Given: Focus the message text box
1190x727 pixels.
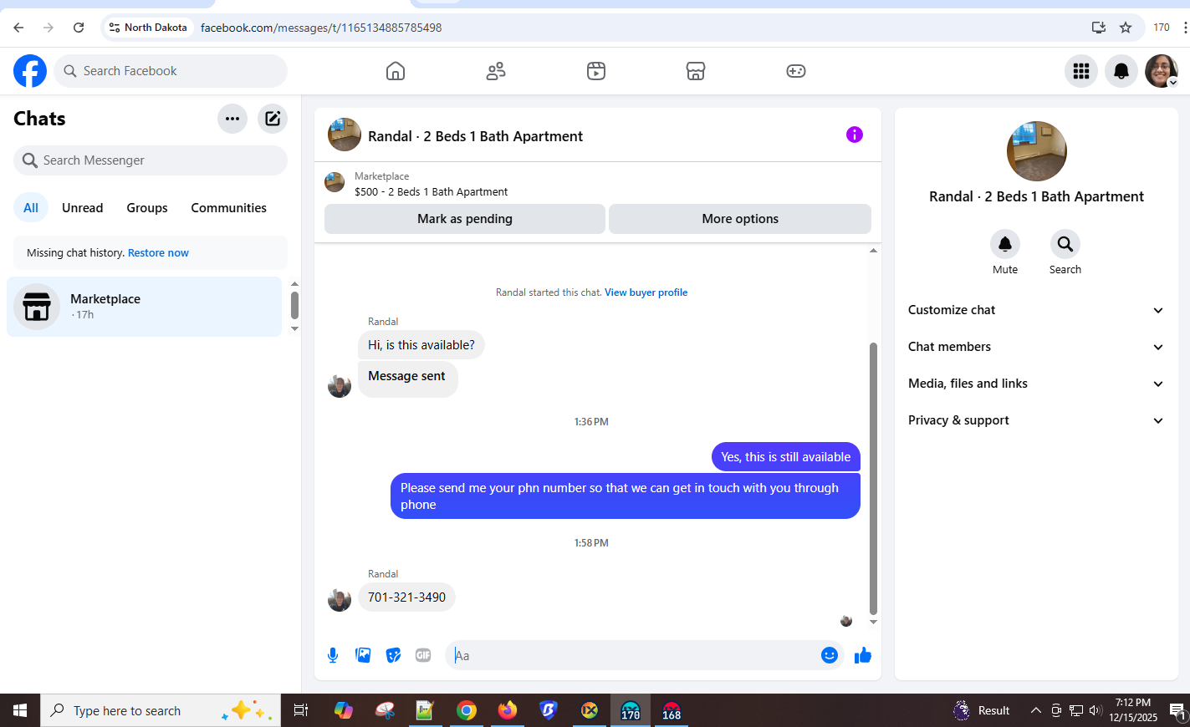Looking at the screenshot, I should (636, 655).
